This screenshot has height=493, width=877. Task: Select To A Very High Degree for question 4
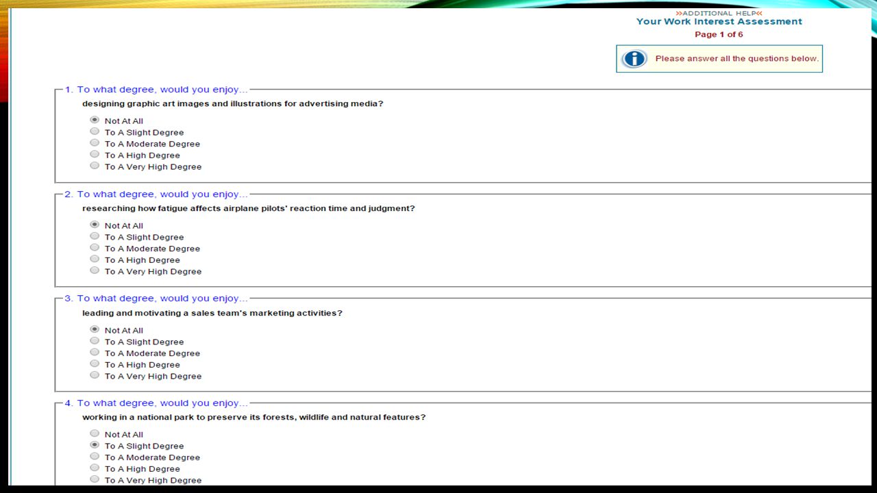95,479
